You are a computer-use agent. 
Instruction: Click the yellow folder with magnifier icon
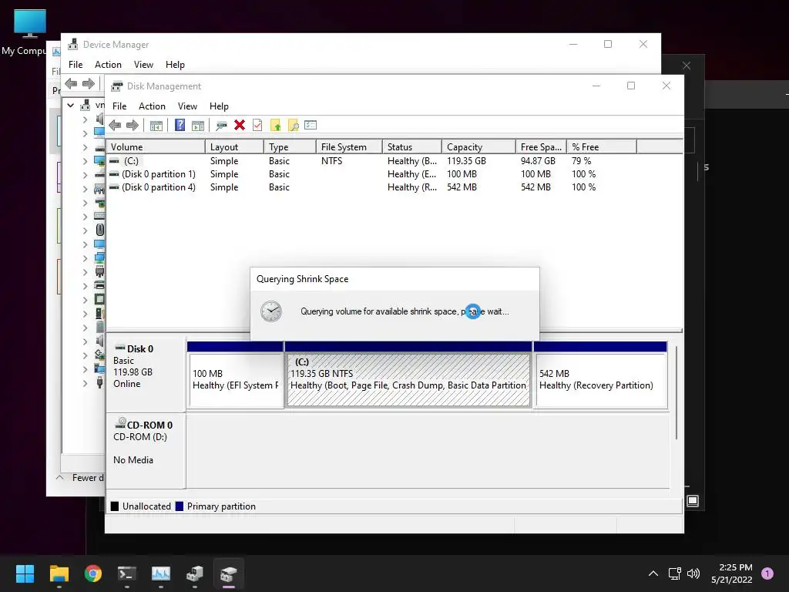pos(294,126)
